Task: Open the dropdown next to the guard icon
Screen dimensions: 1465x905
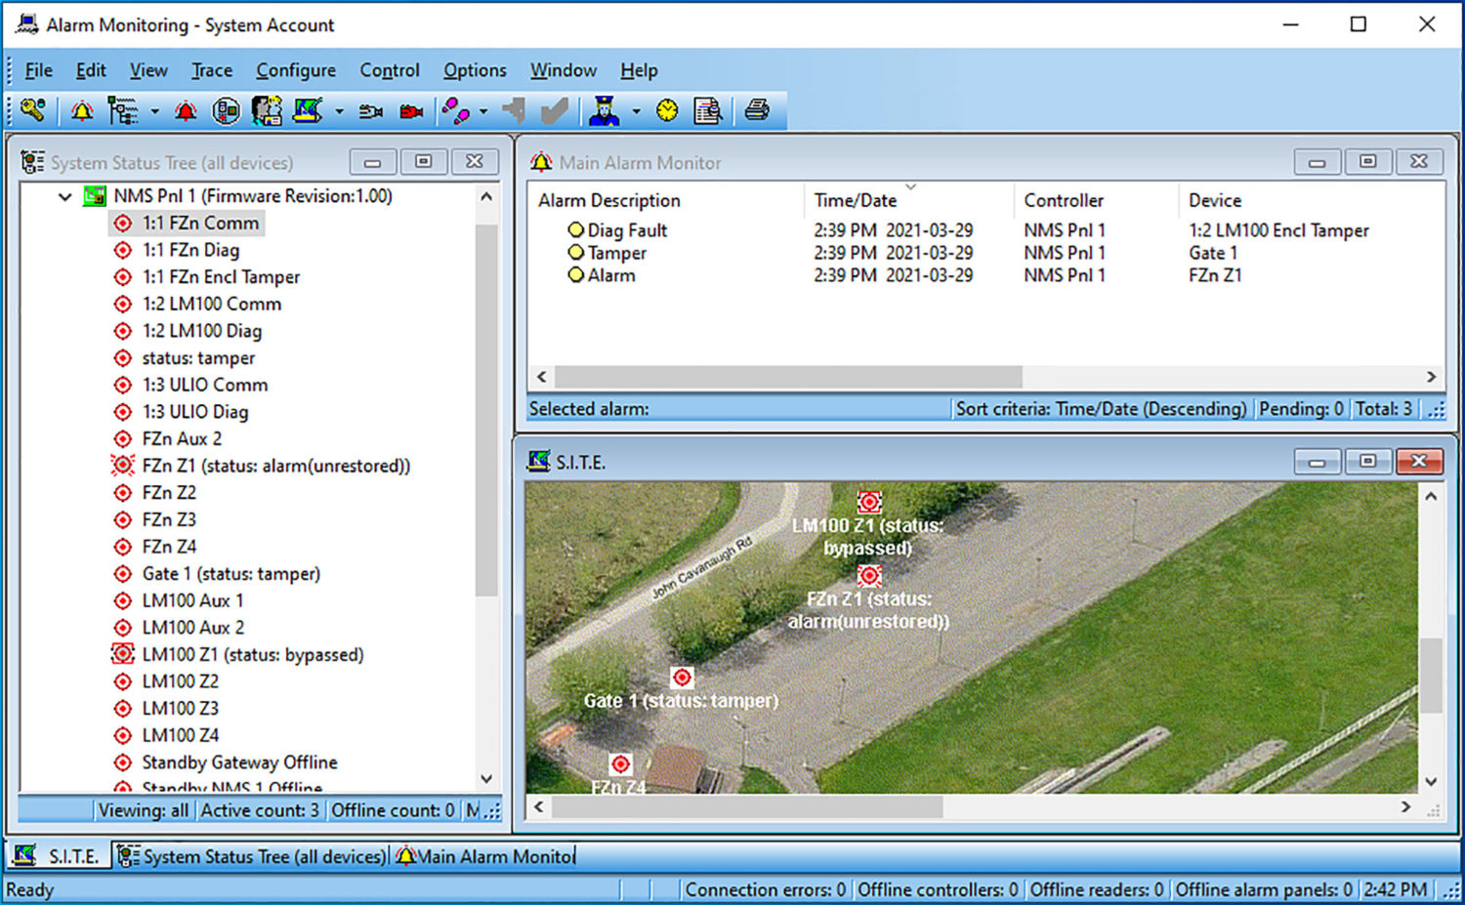Action: point(636,110)
